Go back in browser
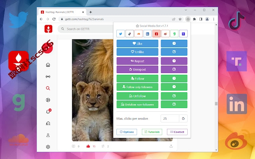Screen dimensions: 255x159 [41, 19]
